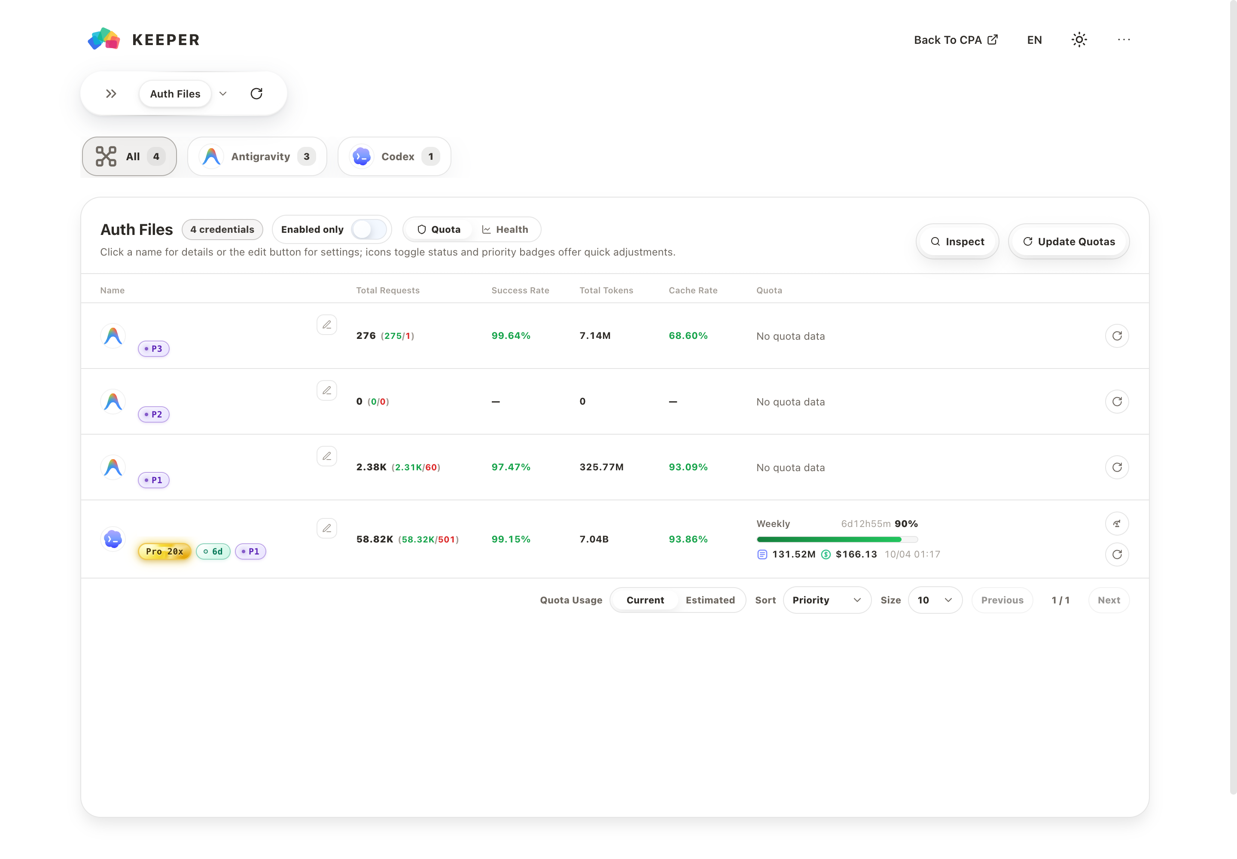The image size is (1237, 859).
Task: Click the Pro 20x plan badge
Action: click(x=165, y=551)
